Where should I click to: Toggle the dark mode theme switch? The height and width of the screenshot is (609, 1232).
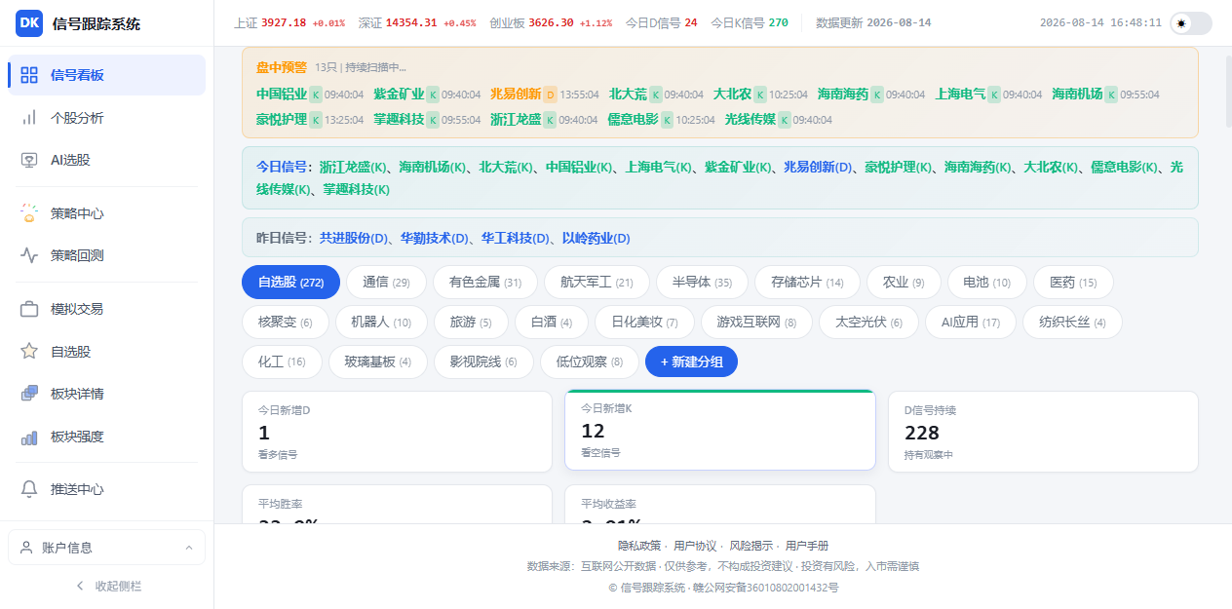1191,23
